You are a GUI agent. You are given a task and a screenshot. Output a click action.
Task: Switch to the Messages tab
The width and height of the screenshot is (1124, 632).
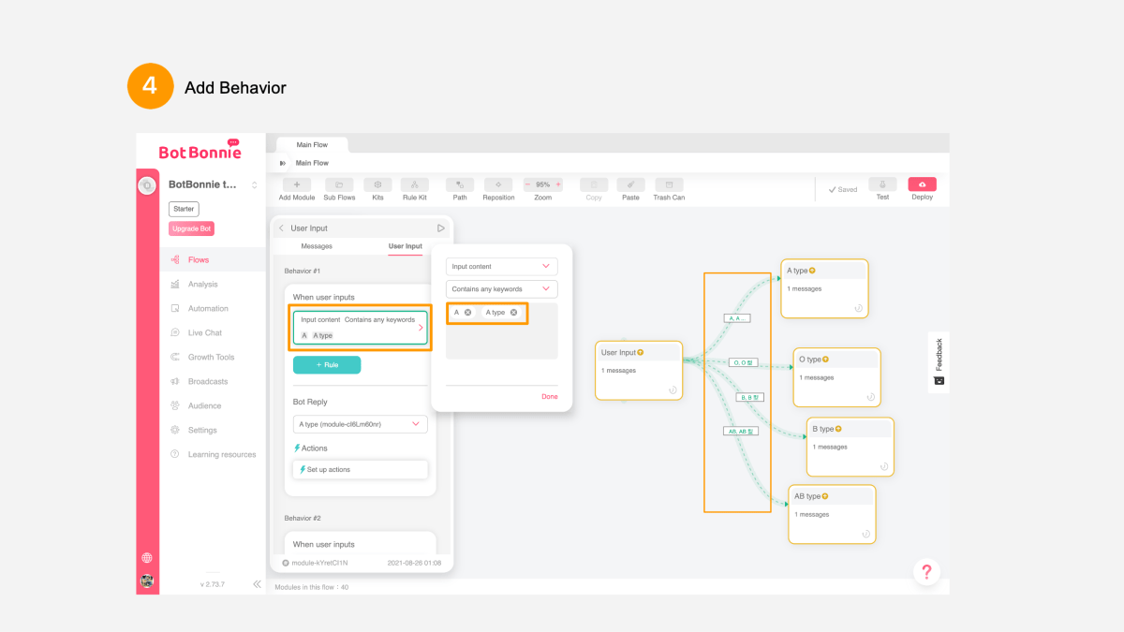tap(317, 246)
